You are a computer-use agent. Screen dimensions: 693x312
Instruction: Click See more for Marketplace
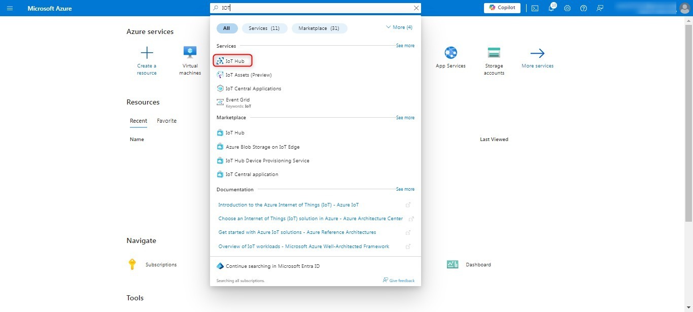tap(405, 118)
